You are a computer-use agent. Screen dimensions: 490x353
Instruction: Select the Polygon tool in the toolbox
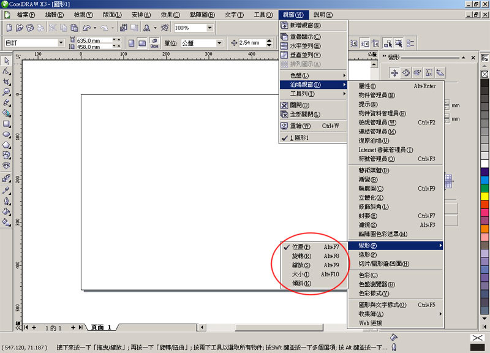click(x=6, y=145)
